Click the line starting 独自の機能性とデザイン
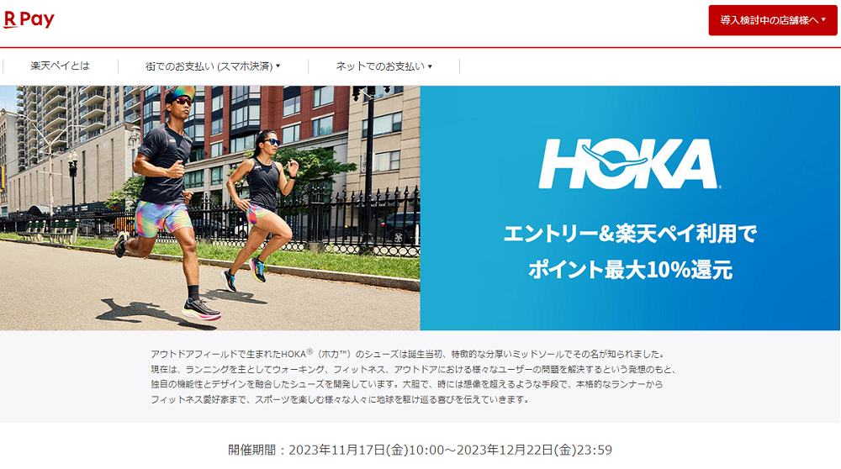The image size is (841, 469). click(x=406, y=384)
